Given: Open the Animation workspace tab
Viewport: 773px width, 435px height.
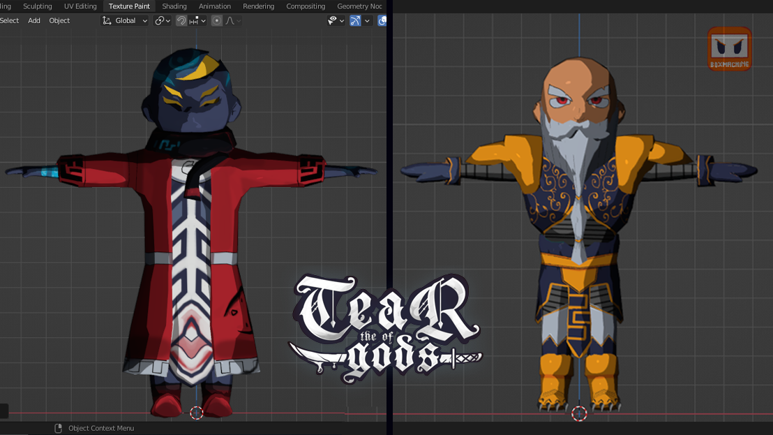Looking at the screenshot, I should pyautogui.click(x=214, y=6).
